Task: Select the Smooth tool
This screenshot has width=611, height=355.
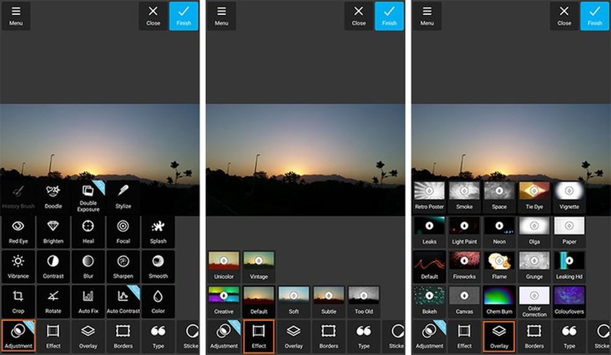Action: (x=158, y=267)
